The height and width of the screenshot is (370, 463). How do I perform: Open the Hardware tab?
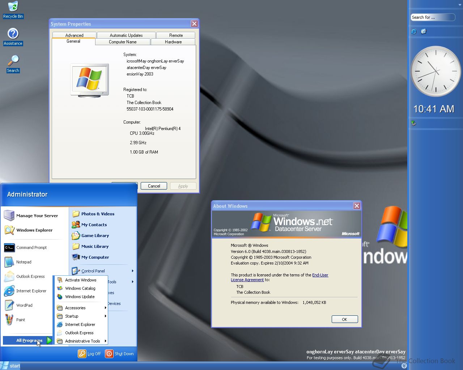point(173,42)
